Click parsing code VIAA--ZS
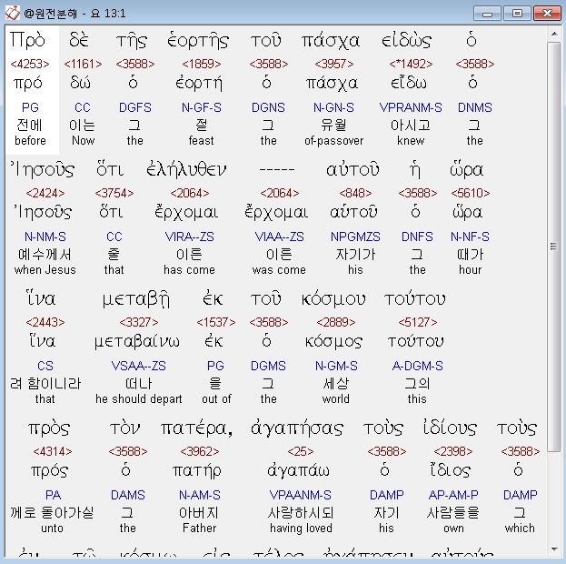This screenshot has width=566, height=564. pyautogui.click(x=280, y=237)
